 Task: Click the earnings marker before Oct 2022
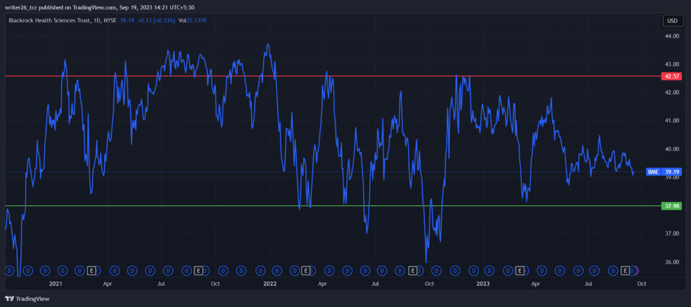point(412,271)
